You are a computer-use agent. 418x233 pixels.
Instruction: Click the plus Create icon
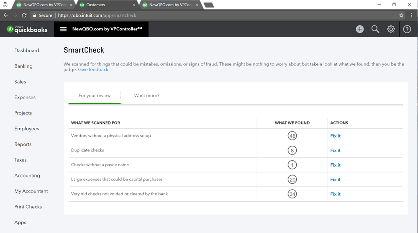[359, 29]
